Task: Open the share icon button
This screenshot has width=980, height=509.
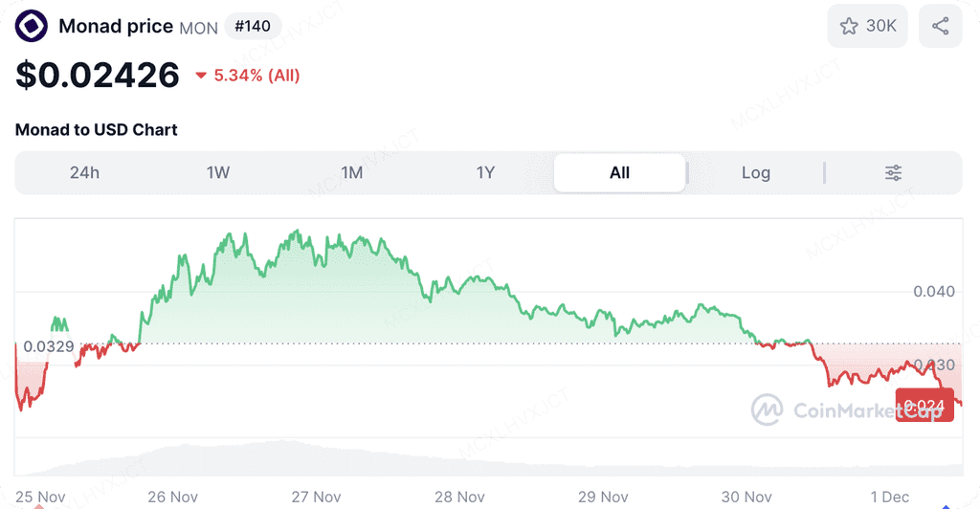Action: 940,26
